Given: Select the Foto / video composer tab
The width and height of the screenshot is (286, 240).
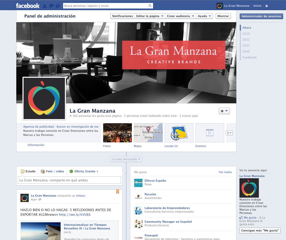Looking at the screenshot, I should [x=52, y=171].
